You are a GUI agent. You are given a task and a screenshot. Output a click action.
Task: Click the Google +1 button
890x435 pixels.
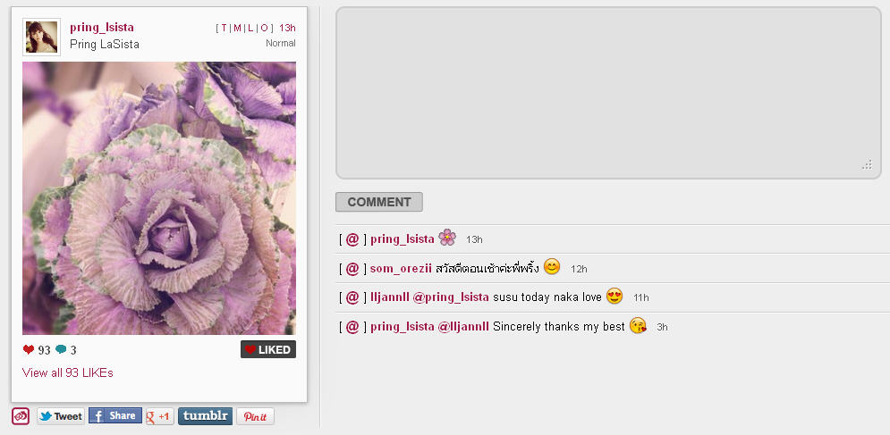pyautogui.click(x=159, y=416)
